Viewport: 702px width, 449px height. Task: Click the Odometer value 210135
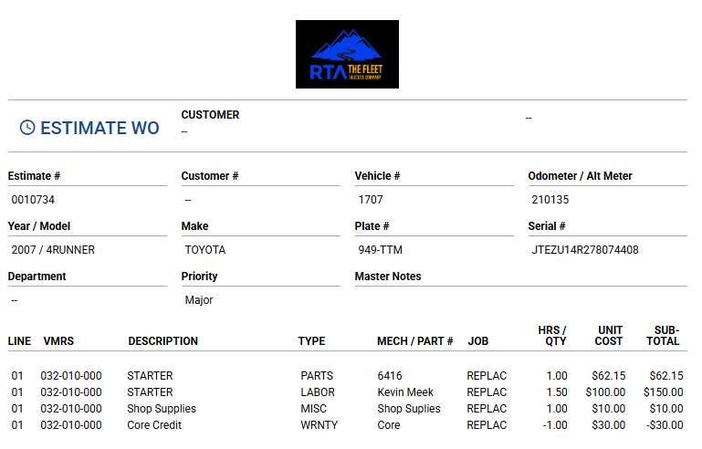pos(550,199)
